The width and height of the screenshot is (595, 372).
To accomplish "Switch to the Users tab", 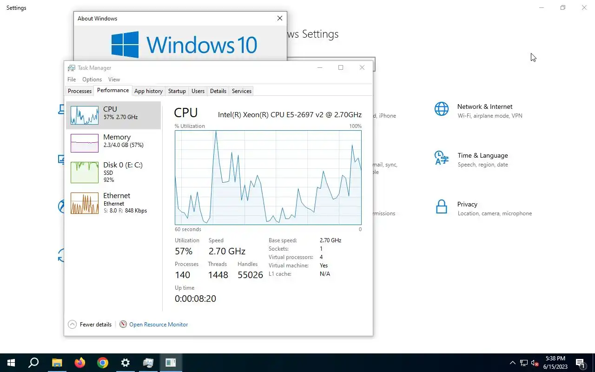I will tap(198, 91).
